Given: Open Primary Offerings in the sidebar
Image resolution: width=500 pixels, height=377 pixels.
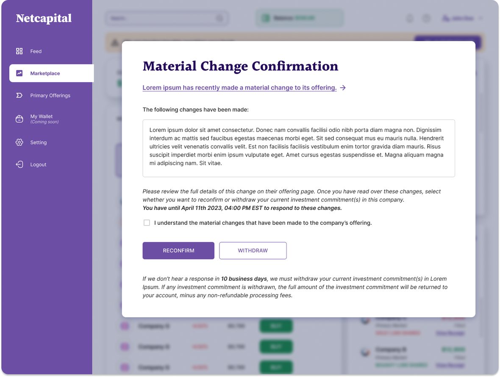Looking at the screenshot, I should tap(50, 95).
